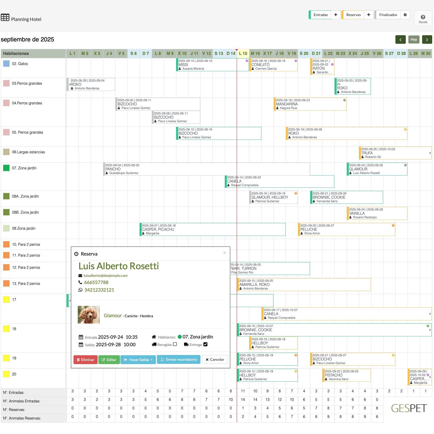The height and width of the screenshot is (434, 434).
Task: Open the Hacer Salida dropdown
Action: pyautogui.click(x=138, y=360)
